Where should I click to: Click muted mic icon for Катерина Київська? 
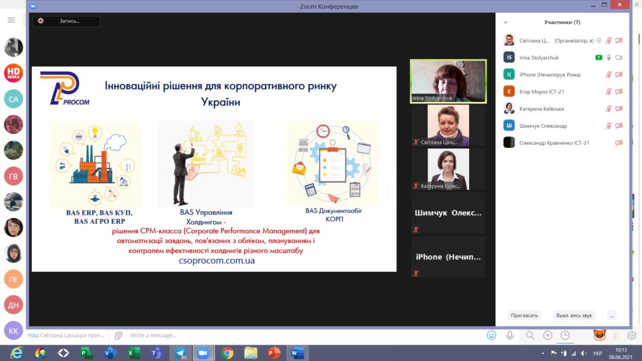pyautogui.click(x=609, y=109)
